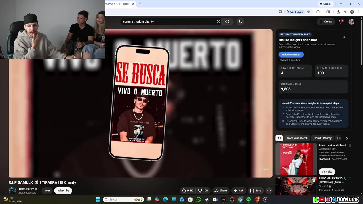The image size is (363, 204).
Task: Click the magnifier search button
Action: 227,22
